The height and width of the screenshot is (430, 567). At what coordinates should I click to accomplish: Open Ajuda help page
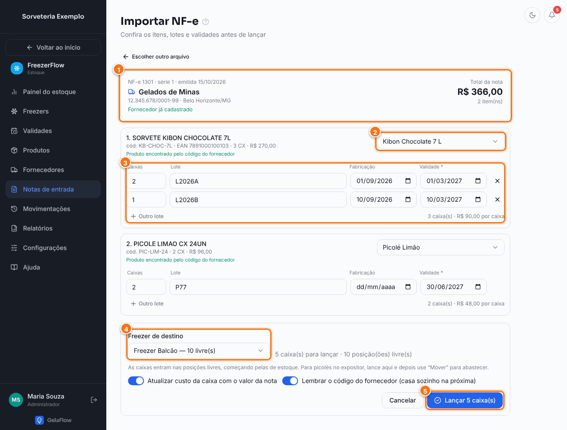click(53, 267)
